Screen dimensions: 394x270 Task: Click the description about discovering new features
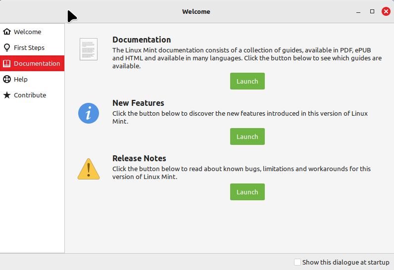240,117
